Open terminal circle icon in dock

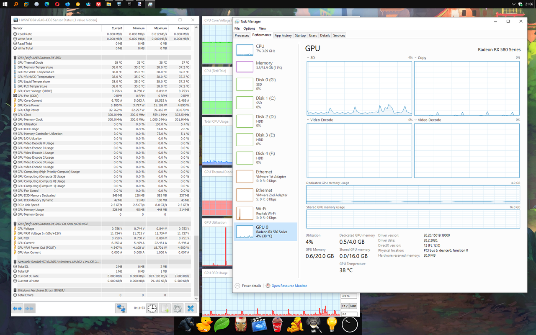pyautogui.click(x=350, y=324)
